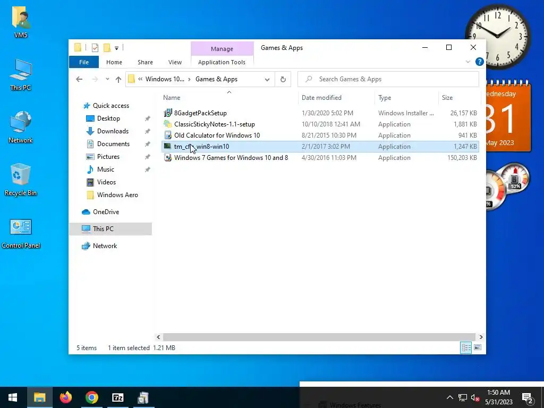The width and height of the screenshot is (544, 408).
Task: Click the 4/30/2016 11:03 PM date cell
Action: pos(329,157)
